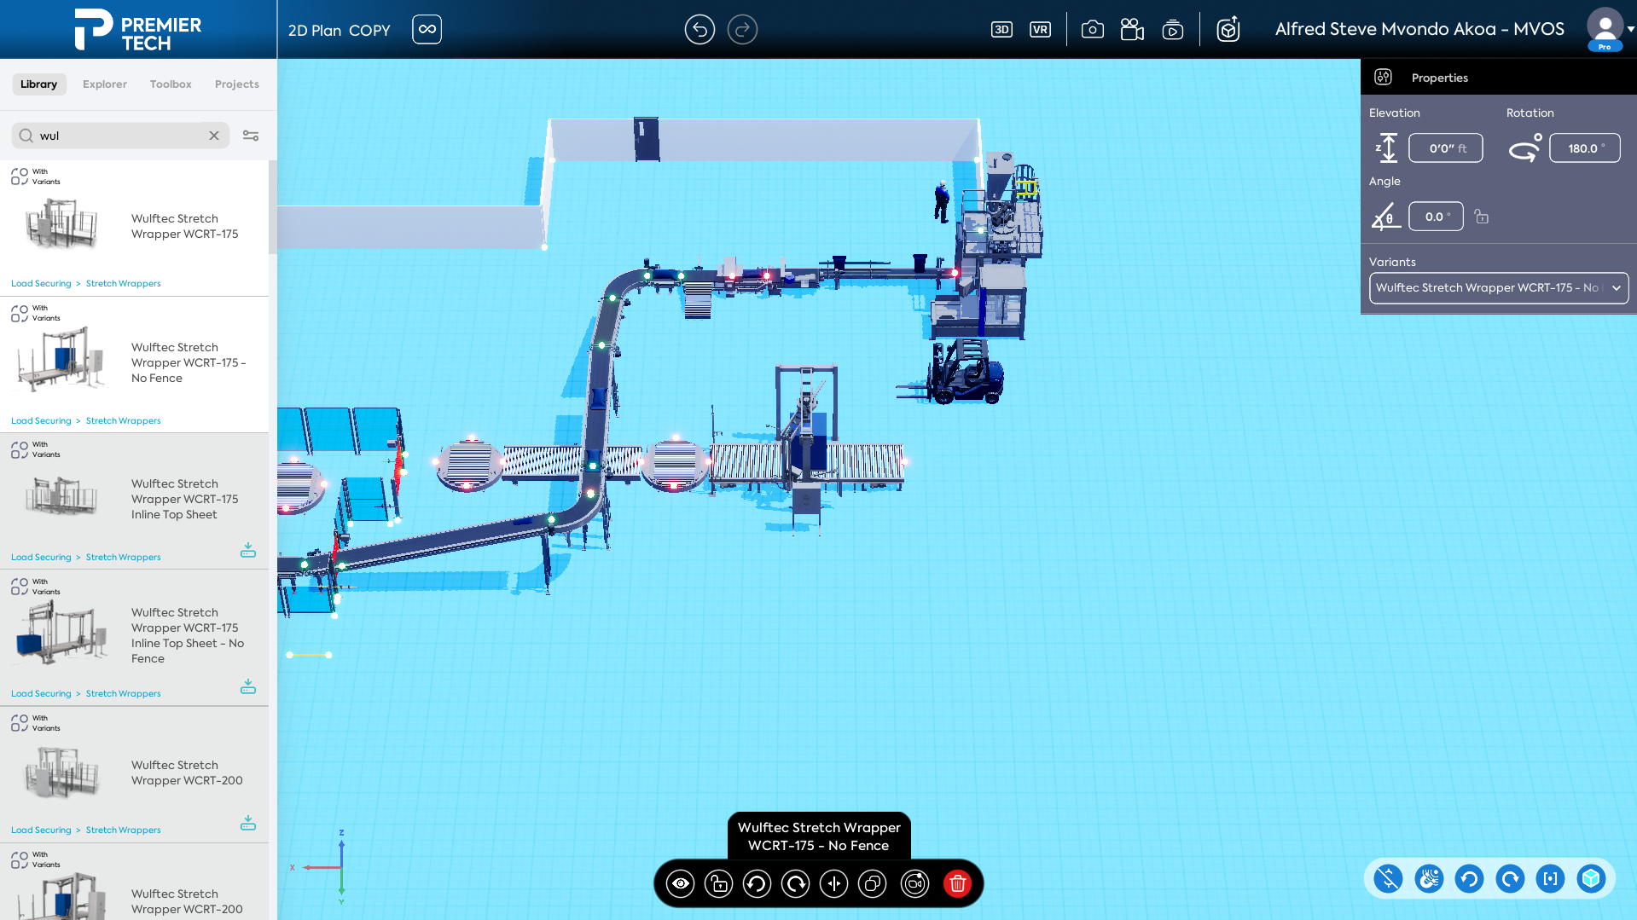Open the library filter settings icon

point(251,136)
